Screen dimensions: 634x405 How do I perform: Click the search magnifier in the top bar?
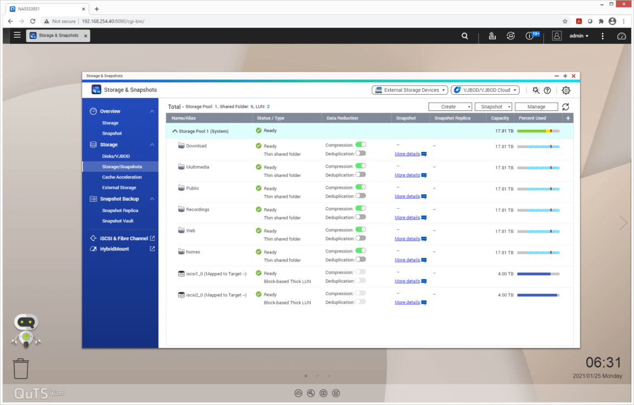pos(464,36)
